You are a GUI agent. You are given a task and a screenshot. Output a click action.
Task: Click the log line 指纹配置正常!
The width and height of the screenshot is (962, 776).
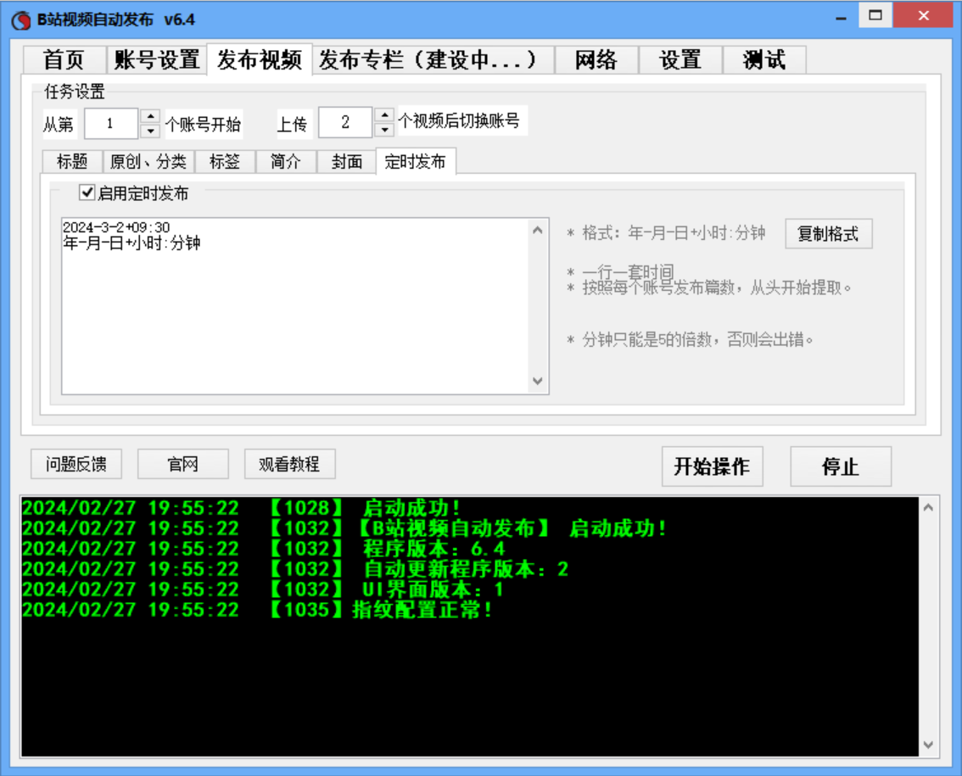pos(257,609)
